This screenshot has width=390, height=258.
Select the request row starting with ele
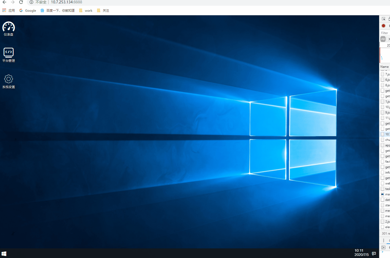385,227
